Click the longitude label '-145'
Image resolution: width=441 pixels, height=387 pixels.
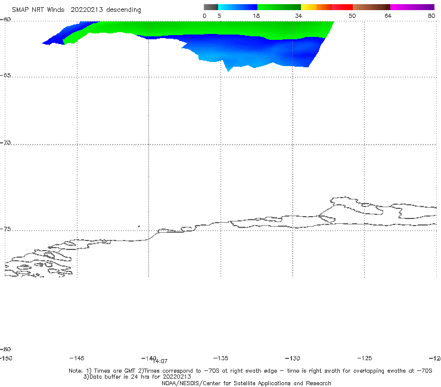[77, 358]
